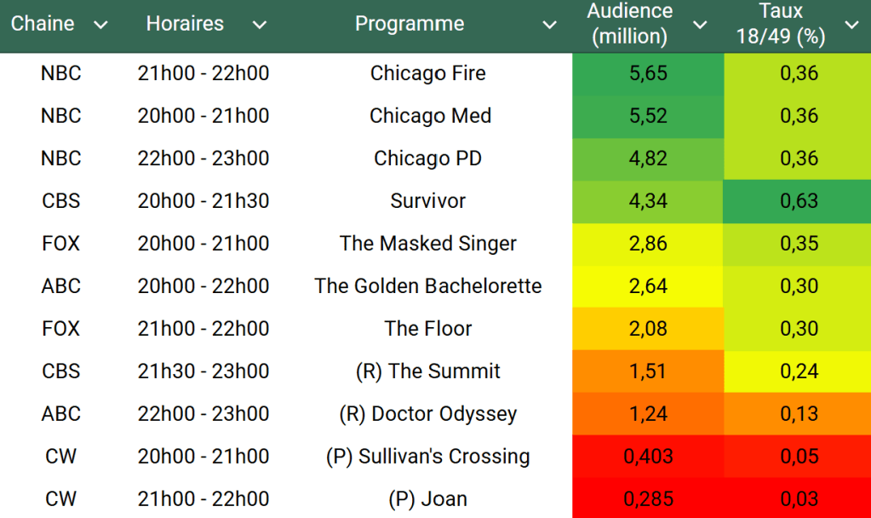Select the Chicago Fire programme cell
The image size is (871, 518).
(x=427, y=73)
